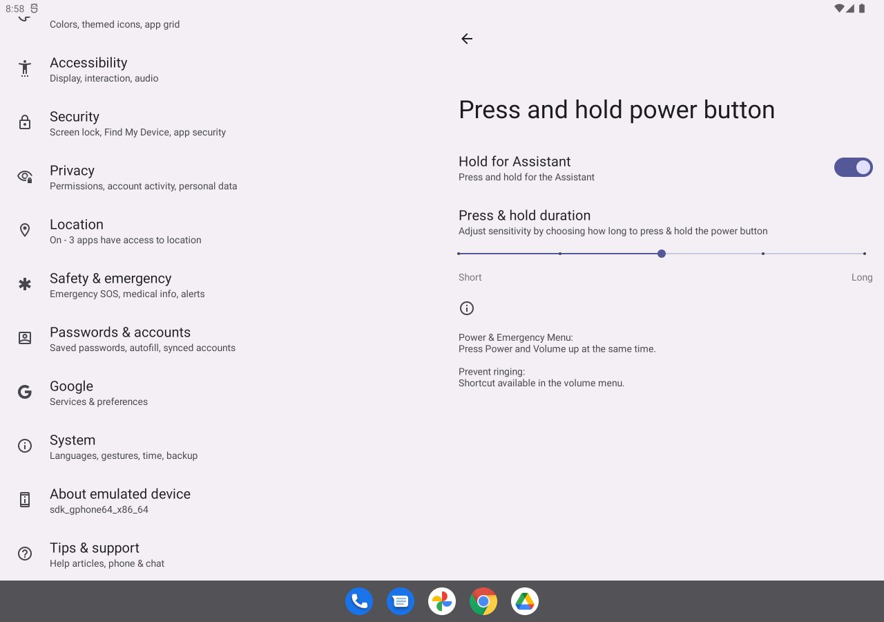Click 'Languages, gestures, time, backup' subtitle

pos(124,455)
